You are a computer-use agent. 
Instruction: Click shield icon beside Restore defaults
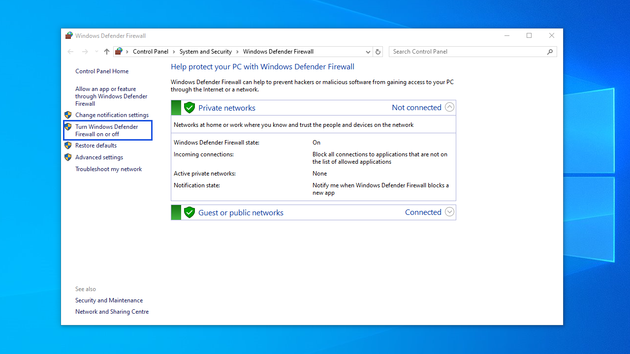pyautogui.click(x=68, y=146)
